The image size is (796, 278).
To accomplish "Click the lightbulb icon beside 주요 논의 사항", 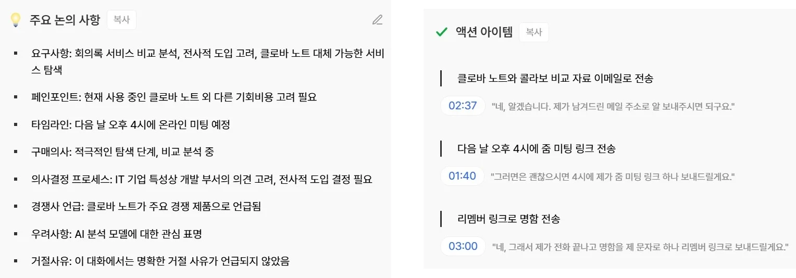I will pos(16,20).
